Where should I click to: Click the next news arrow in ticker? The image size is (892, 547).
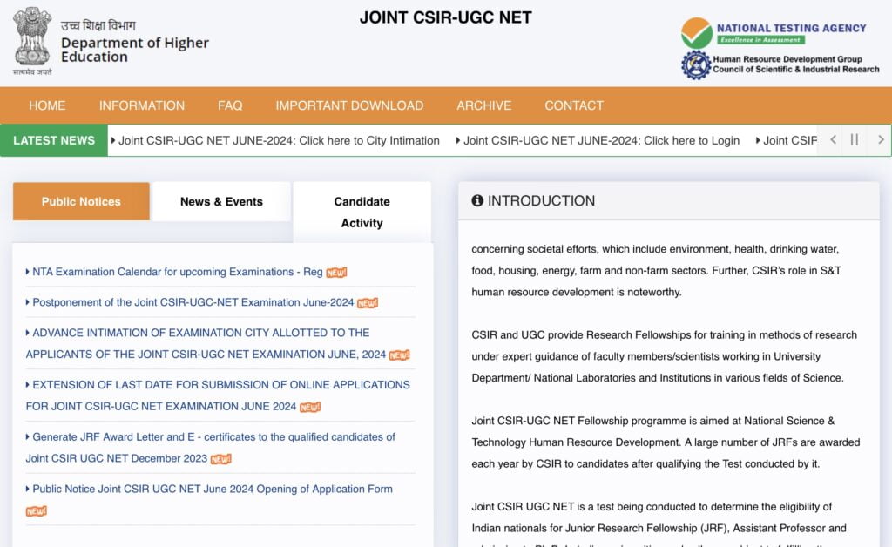point(881,140)
